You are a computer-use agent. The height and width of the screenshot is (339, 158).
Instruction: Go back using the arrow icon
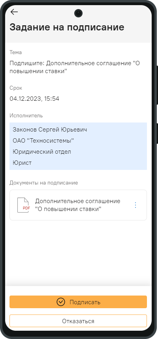point(14,12)
